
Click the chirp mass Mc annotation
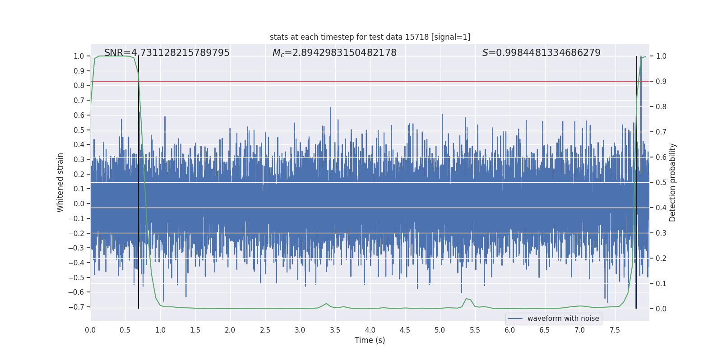(334, 53)
